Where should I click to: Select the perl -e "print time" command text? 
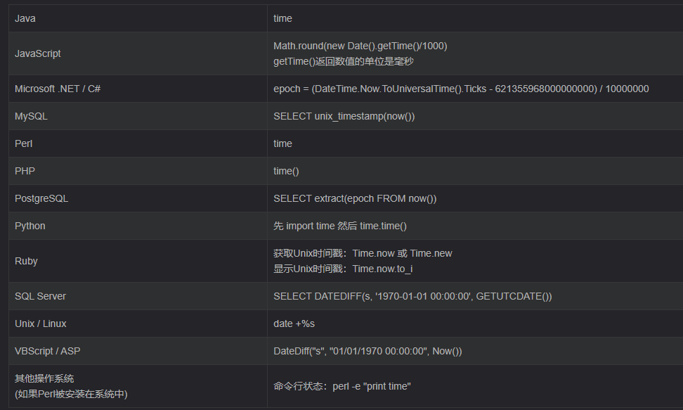[372, 386]
